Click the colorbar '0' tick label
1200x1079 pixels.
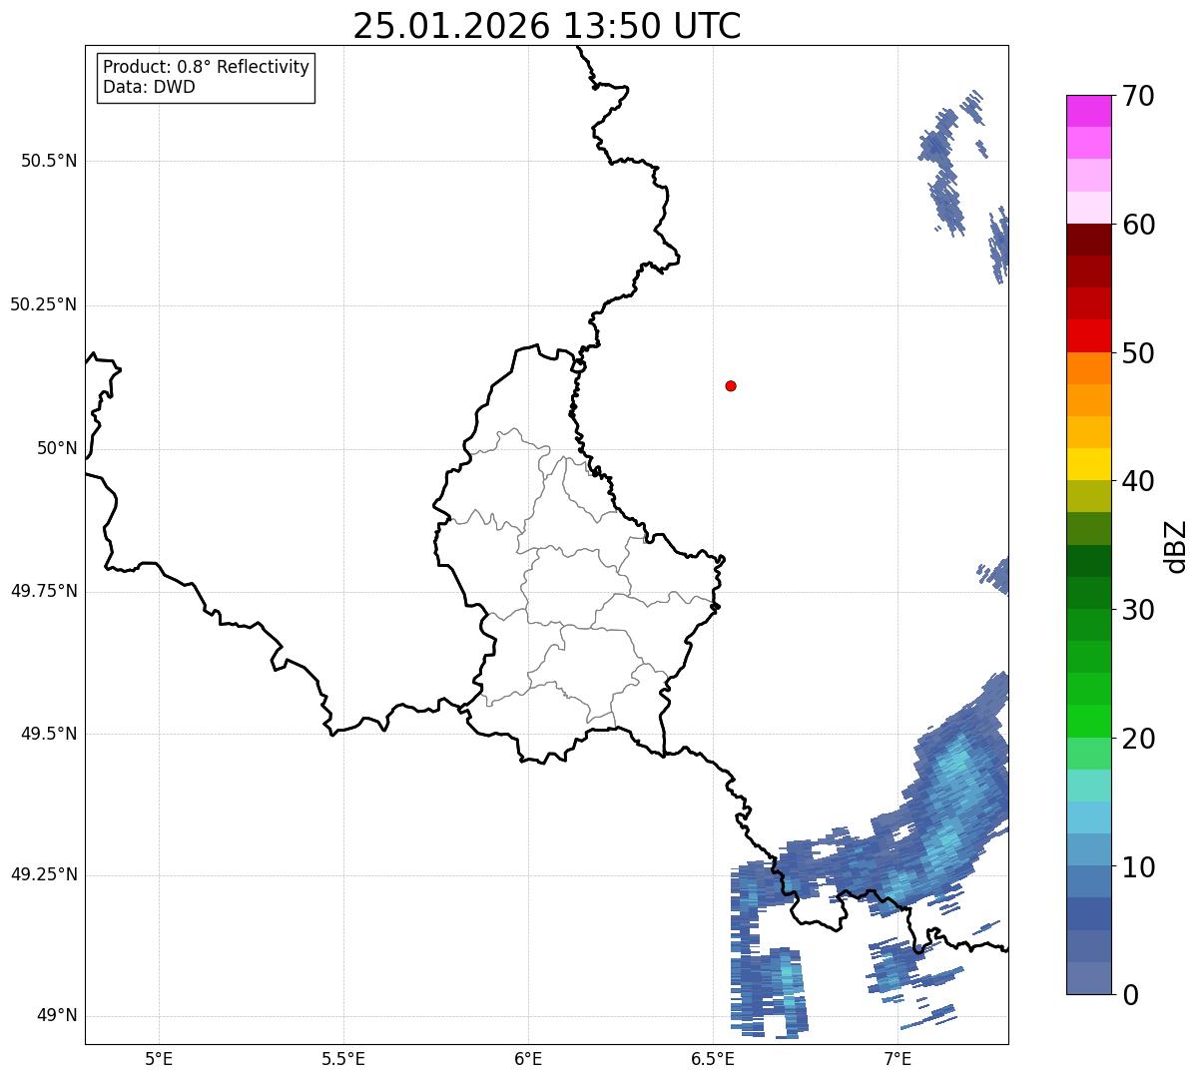tap(1130, 995)
